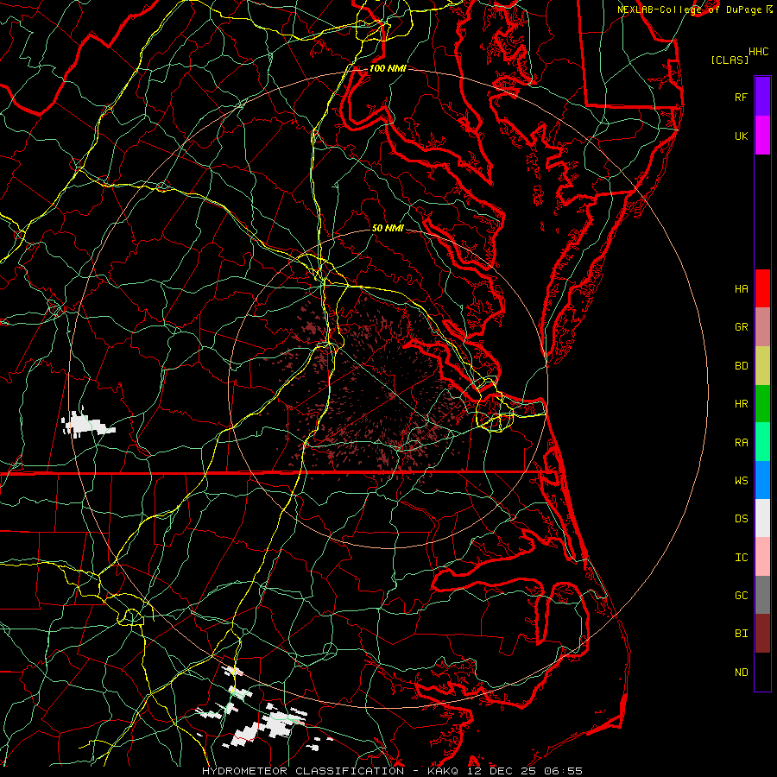Click the HA red legend swatch
Screen dimensions: 777x777
[762, 288]
